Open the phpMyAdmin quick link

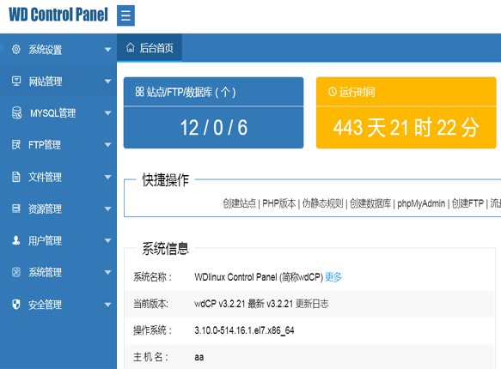click(421, 203)
